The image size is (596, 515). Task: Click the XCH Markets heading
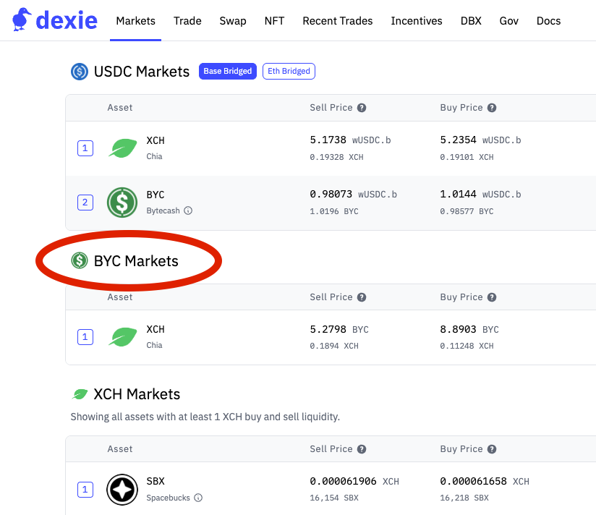click(137, 394)
